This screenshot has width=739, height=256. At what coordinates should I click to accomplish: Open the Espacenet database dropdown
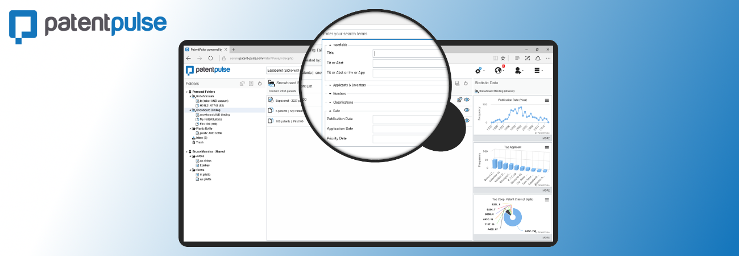coord(283,71)
